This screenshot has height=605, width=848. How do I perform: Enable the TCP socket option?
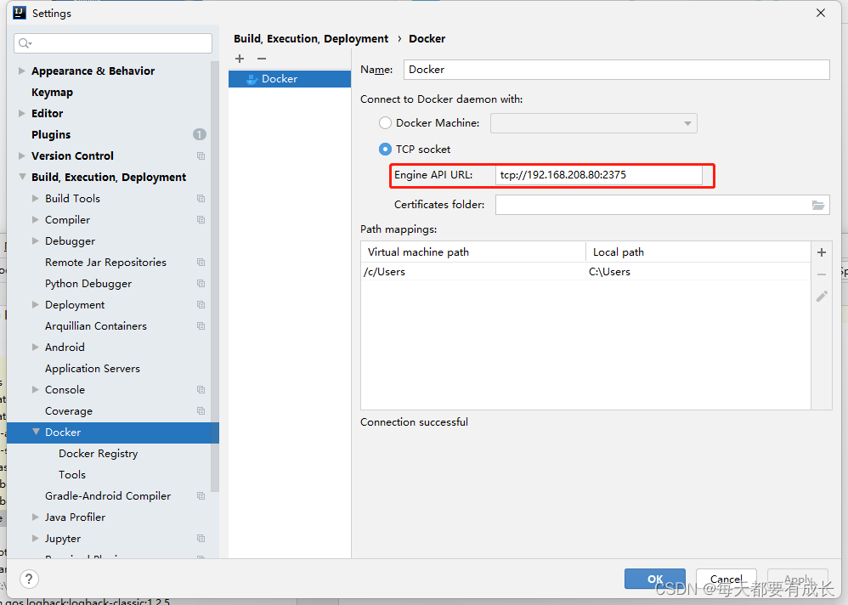[x=385, y=149]
